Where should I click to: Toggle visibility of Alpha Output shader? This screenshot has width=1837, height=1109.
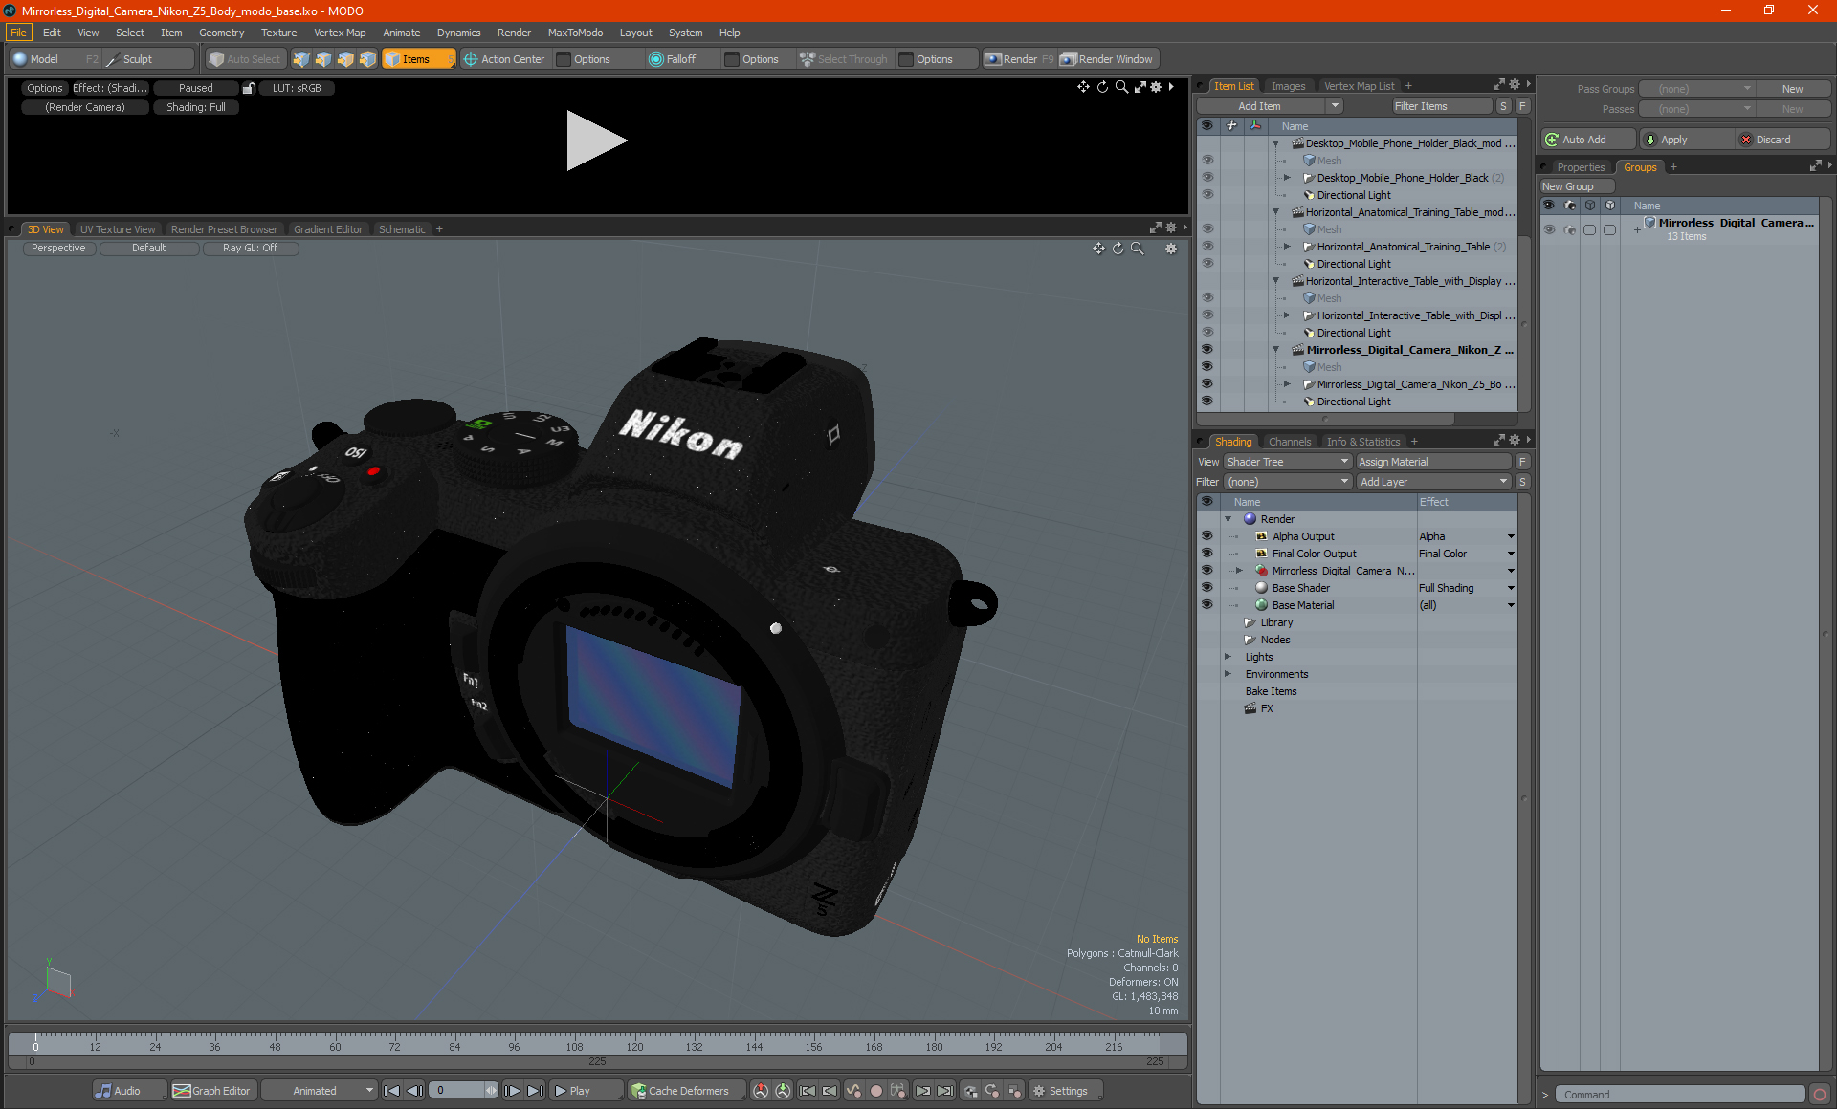click(x=1206, y=536)
